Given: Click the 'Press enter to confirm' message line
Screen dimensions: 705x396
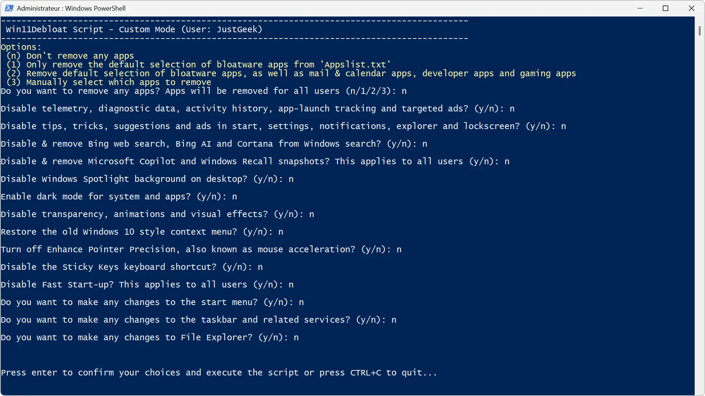Looking at the screenshot, I should click(219, 373).
